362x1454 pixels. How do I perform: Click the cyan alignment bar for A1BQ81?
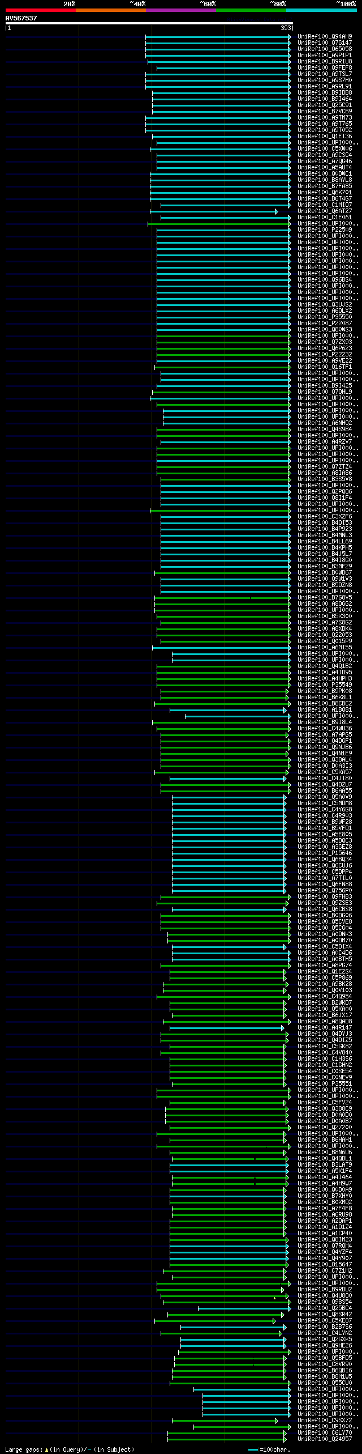click(x=229, y=710)
